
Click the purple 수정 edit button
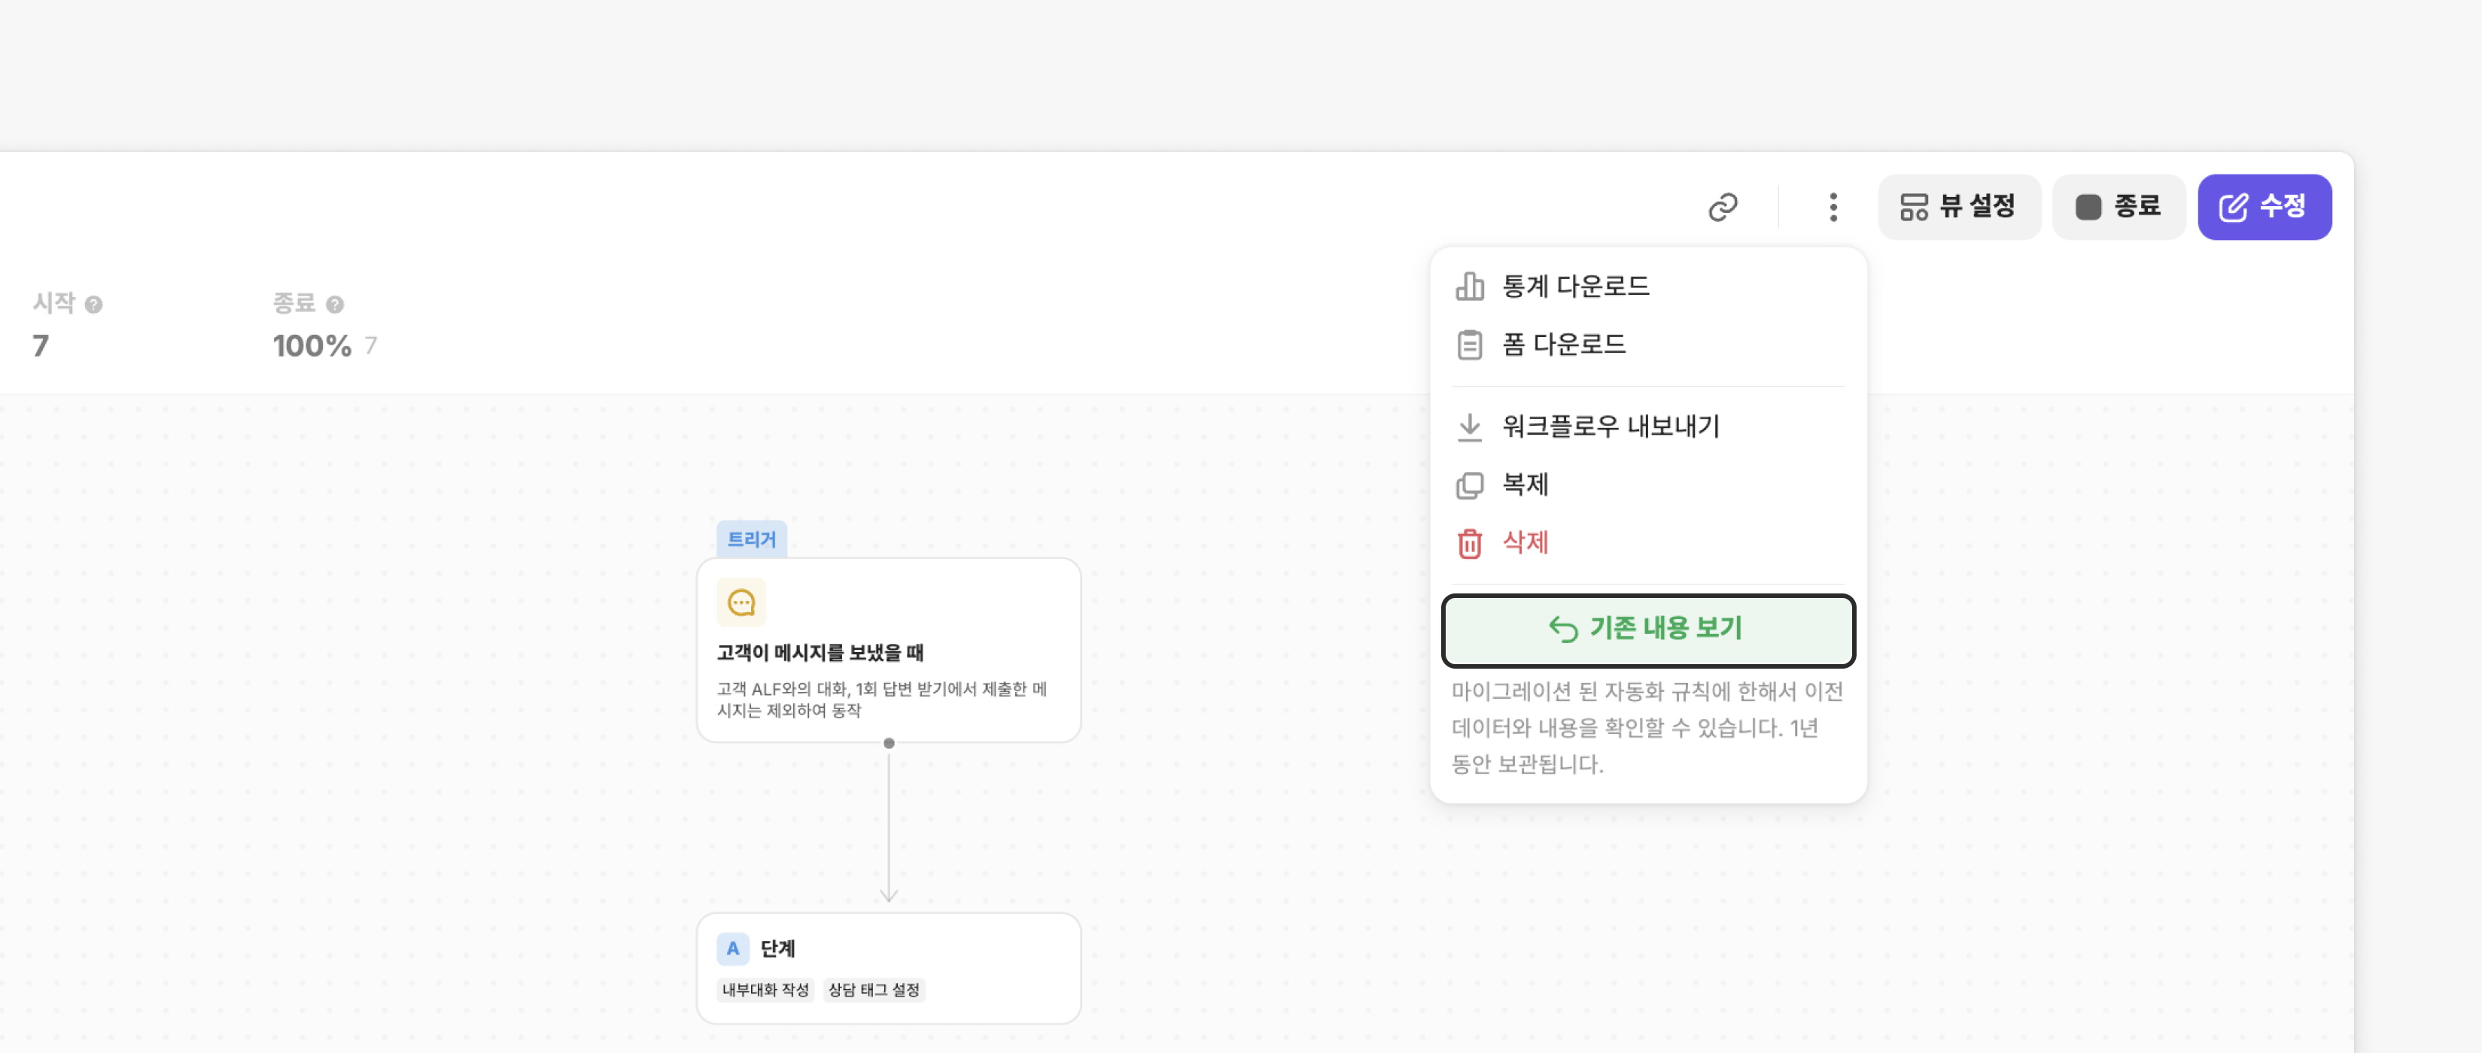(x=2263, y=207)
